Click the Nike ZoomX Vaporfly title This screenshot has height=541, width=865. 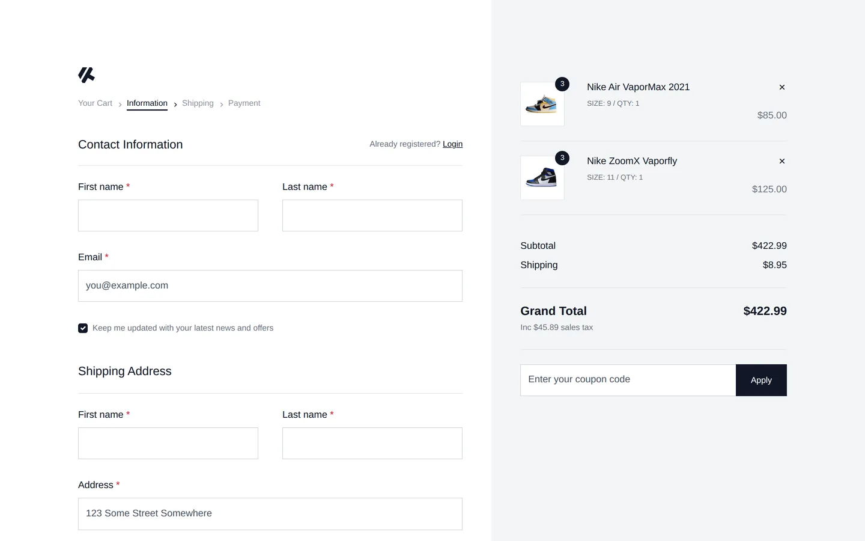point(632,161)
